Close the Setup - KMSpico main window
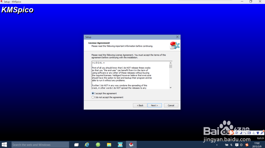Screen dimensions: 265x148 tap(260, 2)
